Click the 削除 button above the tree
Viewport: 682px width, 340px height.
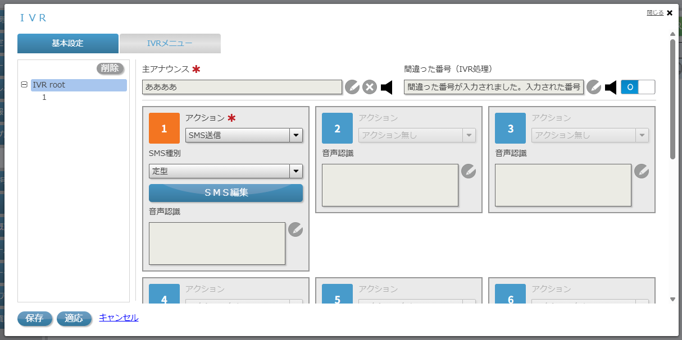tap(110, 68)
